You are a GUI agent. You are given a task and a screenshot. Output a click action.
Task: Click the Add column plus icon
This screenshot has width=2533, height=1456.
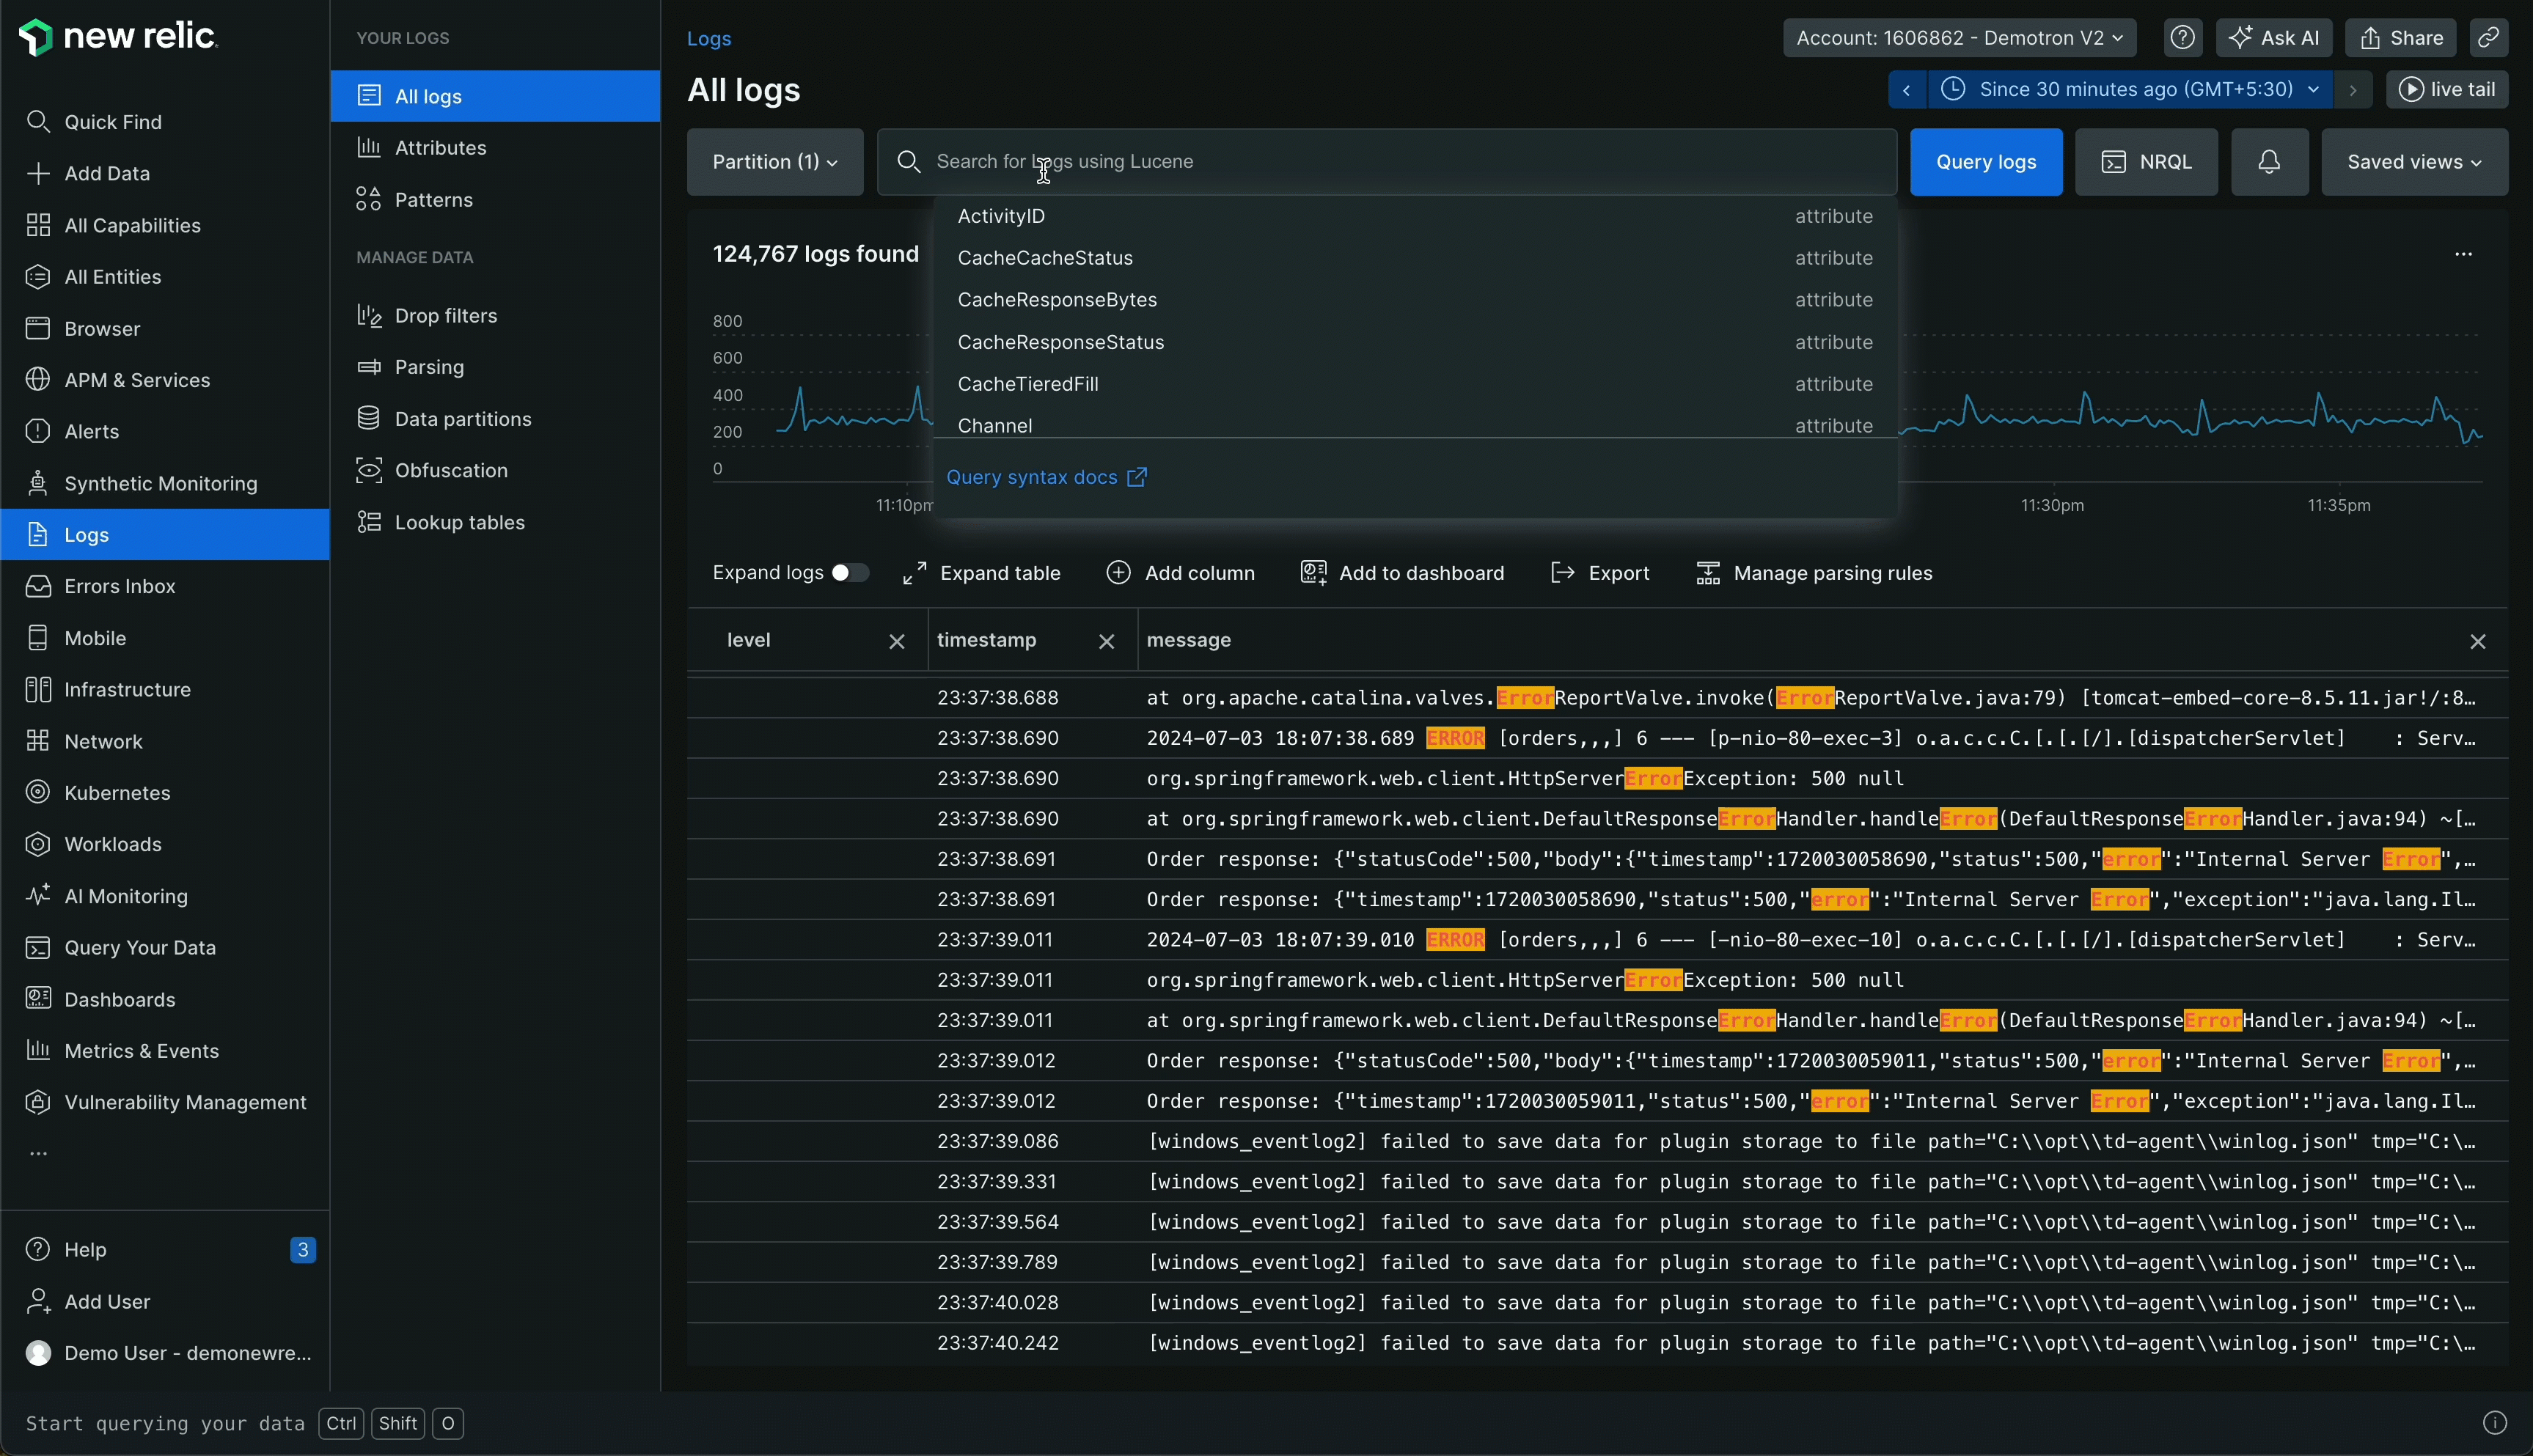1118,573
